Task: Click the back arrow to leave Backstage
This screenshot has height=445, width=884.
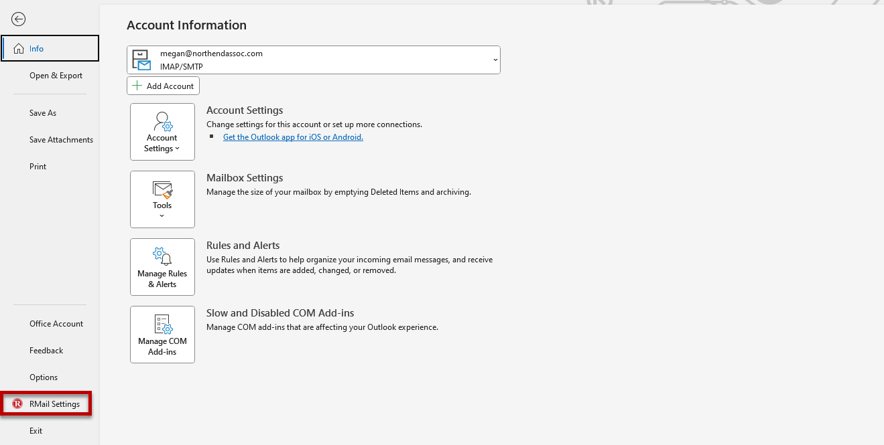Action: (19, 19)
